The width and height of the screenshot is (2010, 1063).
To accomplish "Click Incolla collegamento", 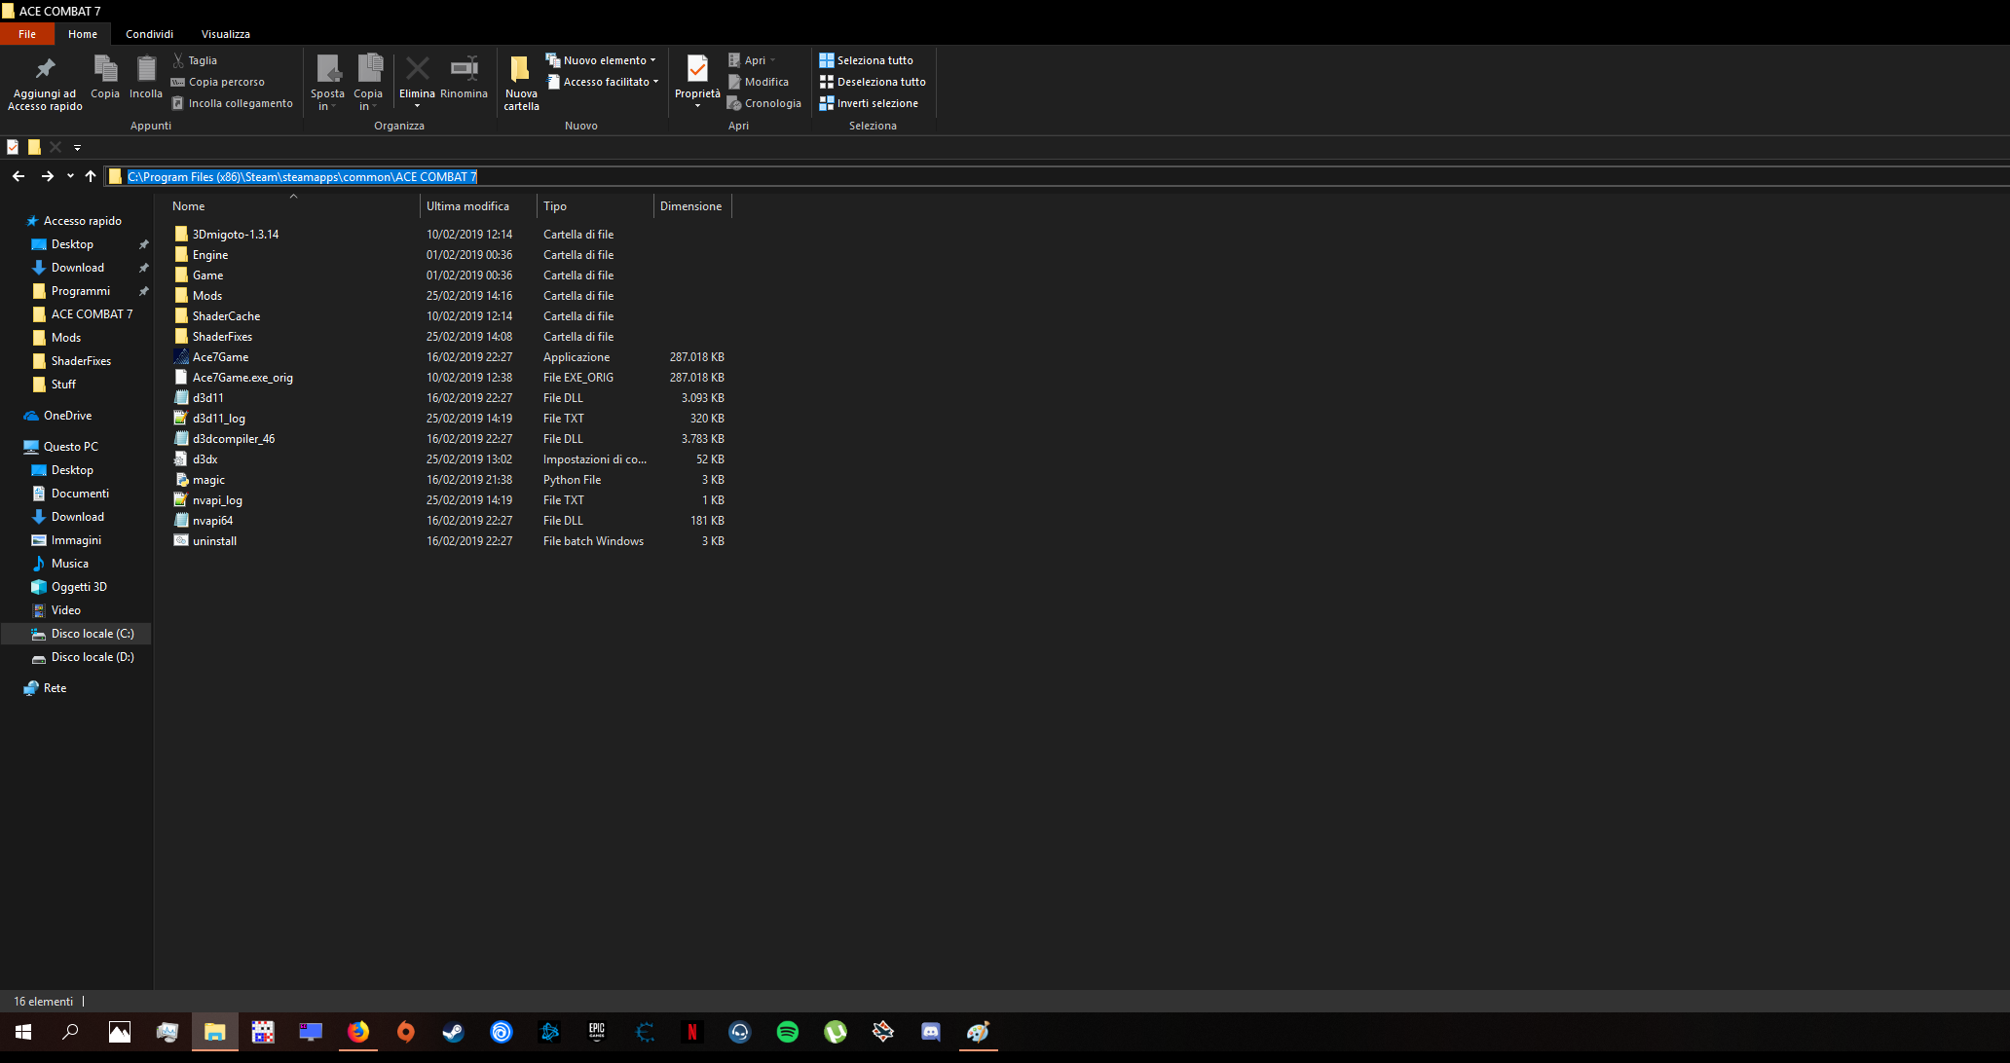I will click(232, 103).
